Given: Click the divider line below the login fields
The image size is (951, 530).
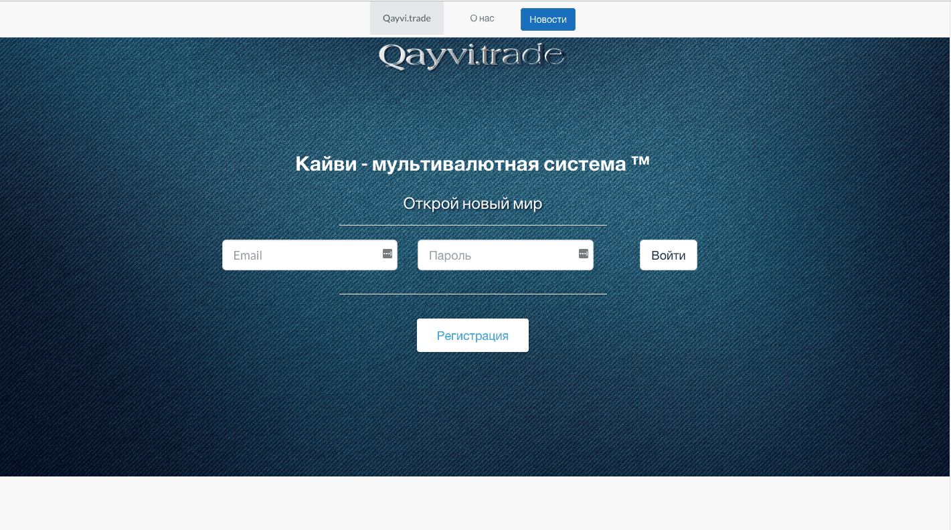Looking at the screenshot, I should pyautogui.click(x=472, y=293).
